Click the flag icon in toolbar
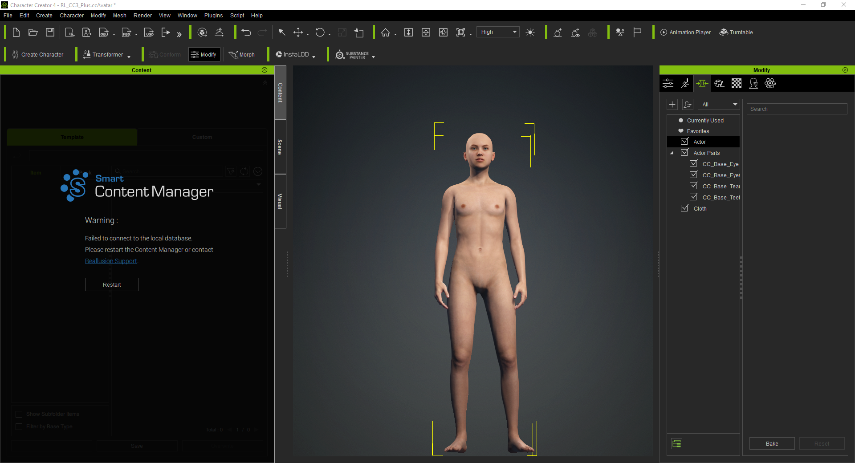This screenshot has height=463, width=855. coord(637,32)
